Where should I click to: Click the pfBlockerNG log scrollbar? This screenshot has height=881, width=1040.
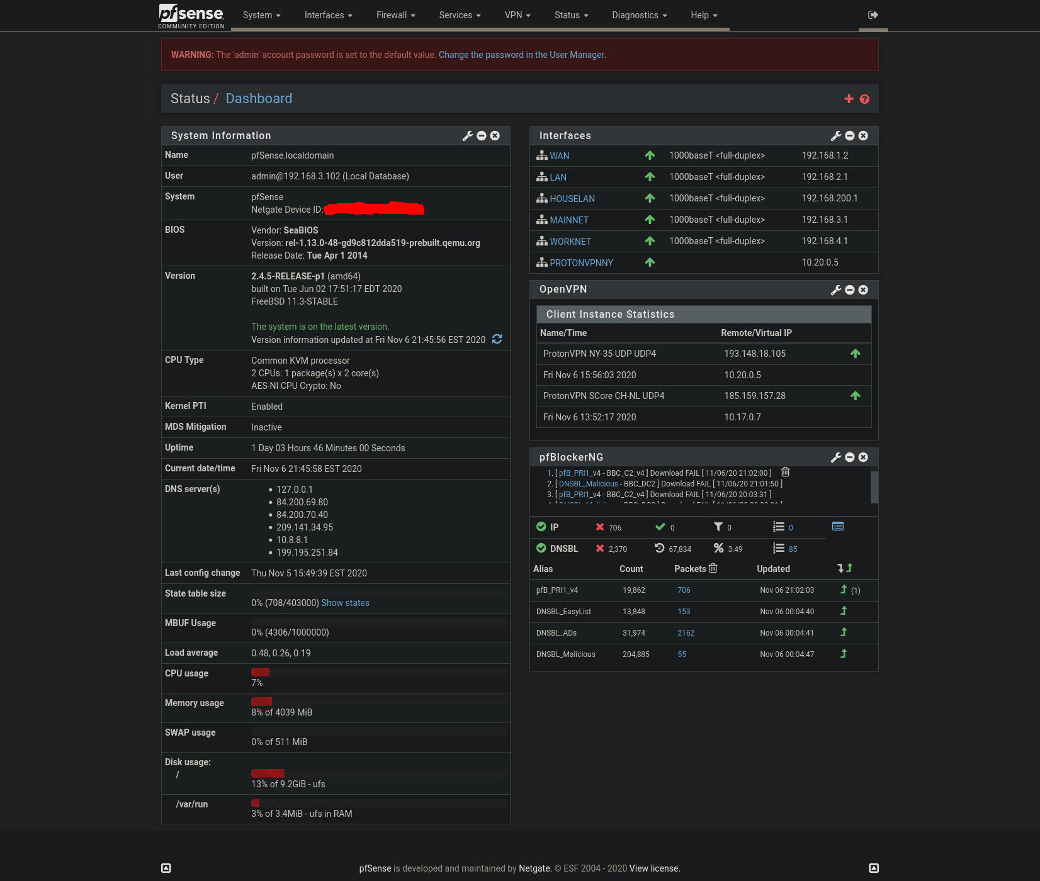[x=874, y=487]
